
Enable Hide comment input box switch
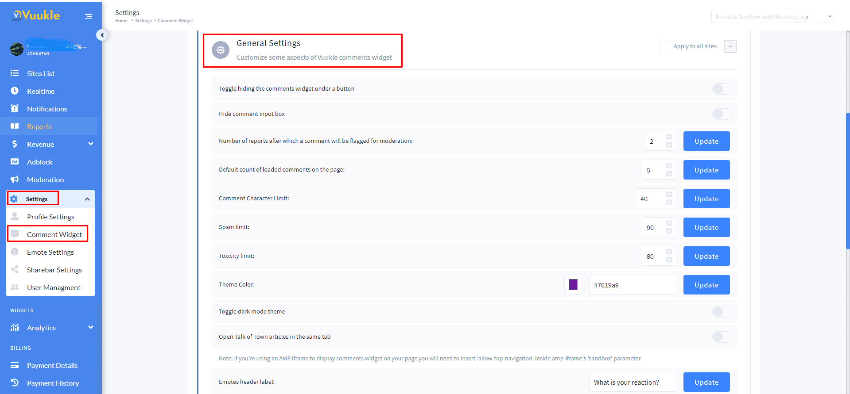click(722, 114)
